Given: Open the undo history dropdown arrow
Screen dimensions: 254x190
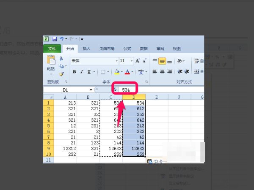Looking at the screenshot, I should pos(66,39).
